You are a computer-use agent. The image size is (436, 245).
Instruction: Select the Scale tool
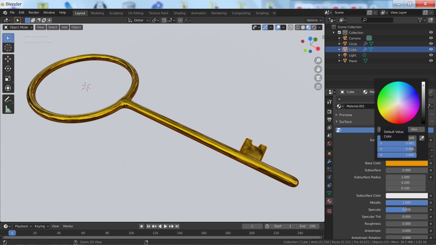tap(8, 78)
